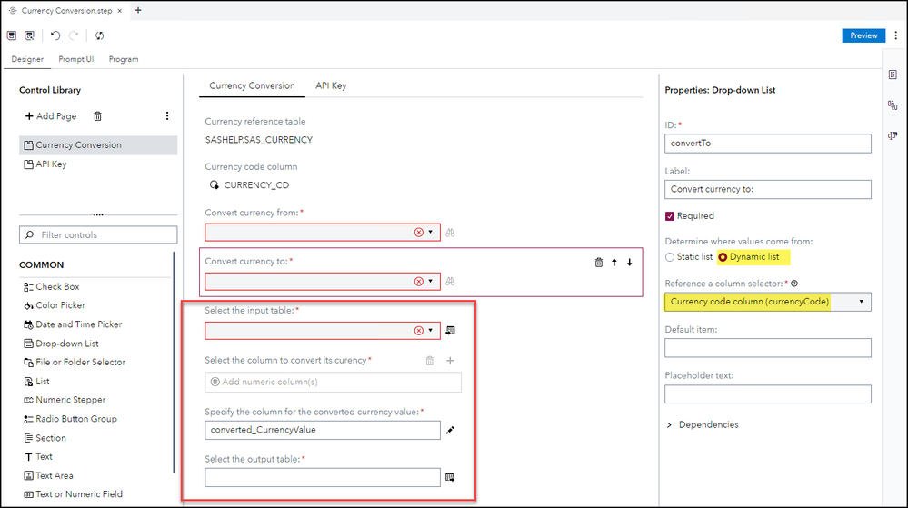
Task: Open Control Library more options menu
Action: tap(166, 116)
